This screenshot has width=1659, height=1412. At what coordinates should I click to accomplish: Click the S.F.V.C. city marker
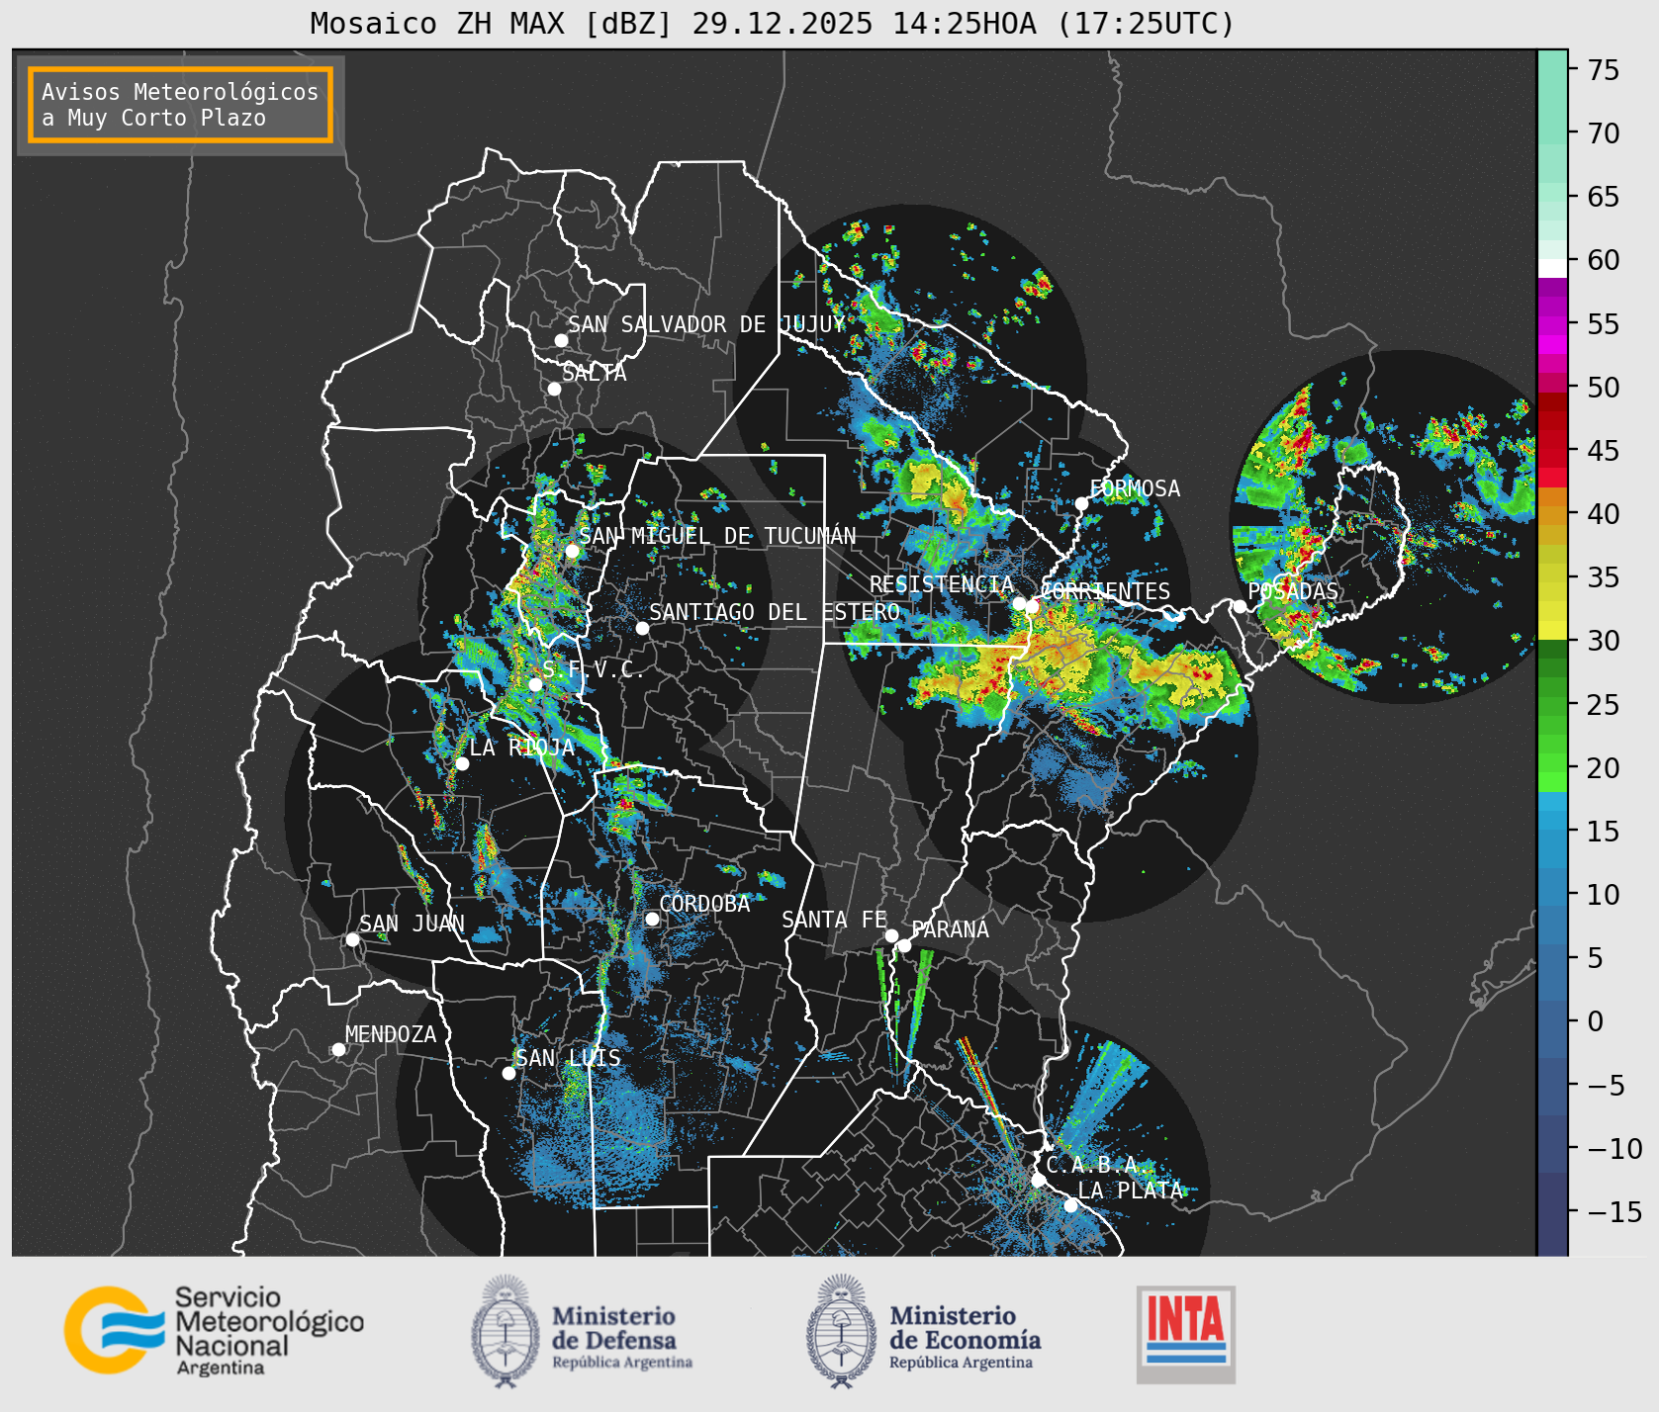[535, 684]
